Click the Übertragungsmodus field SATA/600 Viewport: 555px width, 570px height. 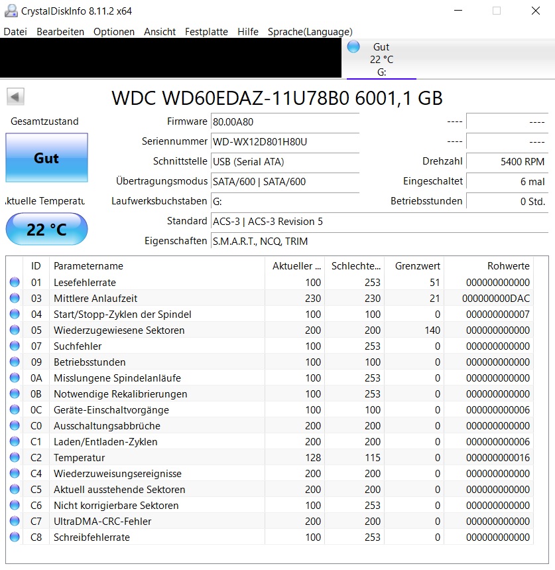284,181
